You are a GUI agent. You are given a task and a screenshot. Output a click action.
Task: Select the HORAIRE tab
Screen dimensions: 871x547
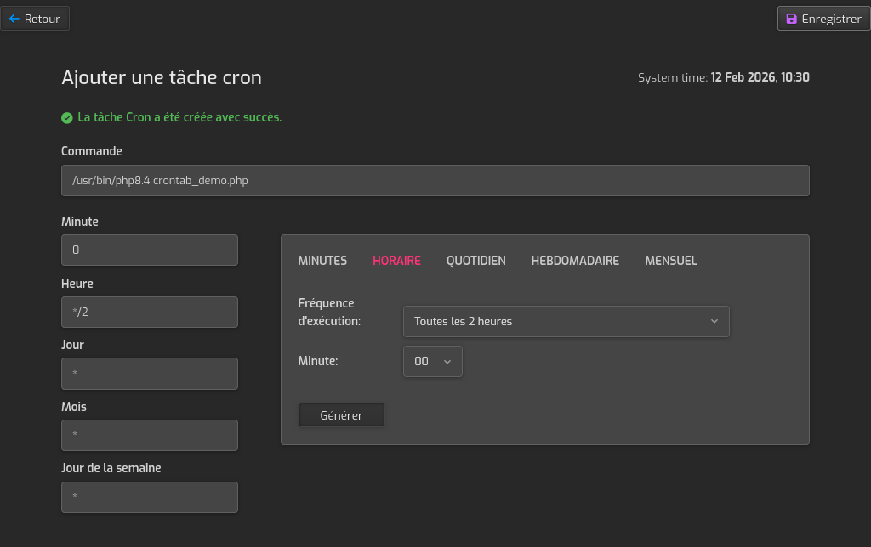coord(396,261)
